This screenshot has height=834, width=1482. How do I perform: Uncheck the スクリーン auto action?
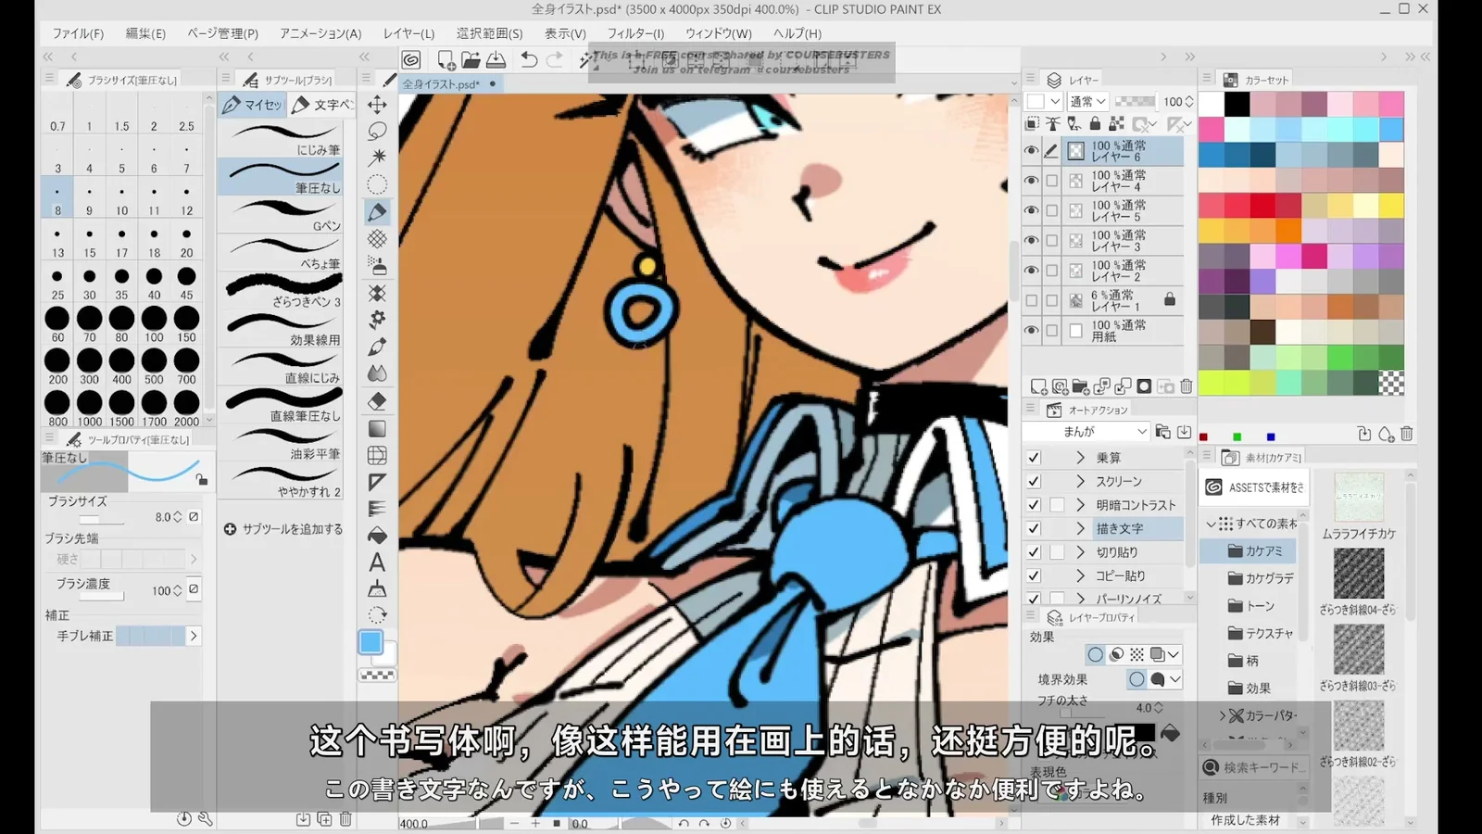(1034, 481)
